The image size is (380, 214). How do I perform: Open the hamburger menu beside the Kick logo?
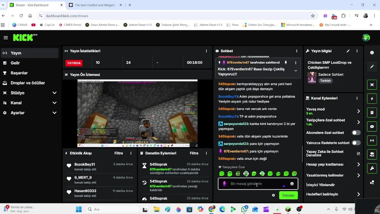click(6, 38)
